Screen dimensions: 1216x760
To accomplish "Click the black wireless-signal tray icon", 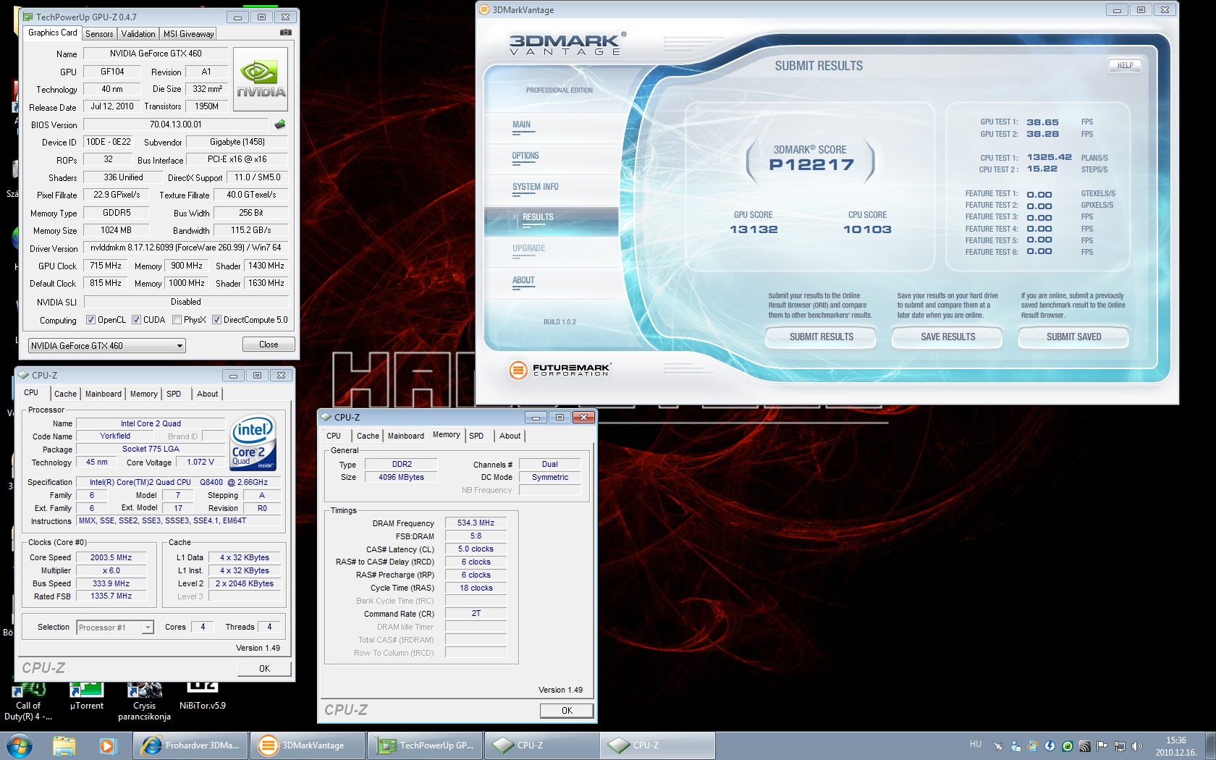I will coord(1084,746).
